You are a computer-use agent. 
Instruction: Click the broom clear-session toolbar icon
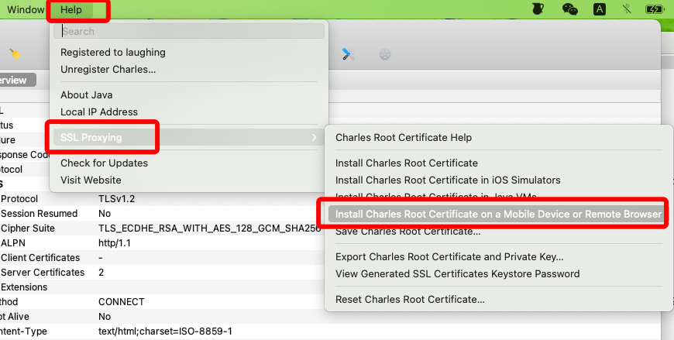[15, 53]
